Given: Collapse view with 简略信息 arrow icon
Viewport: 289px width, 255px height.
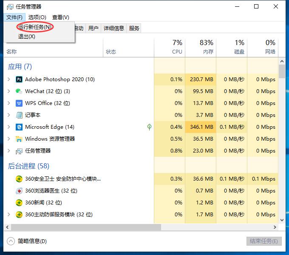Looking at the screenshot, I should [x=11, y=241].
